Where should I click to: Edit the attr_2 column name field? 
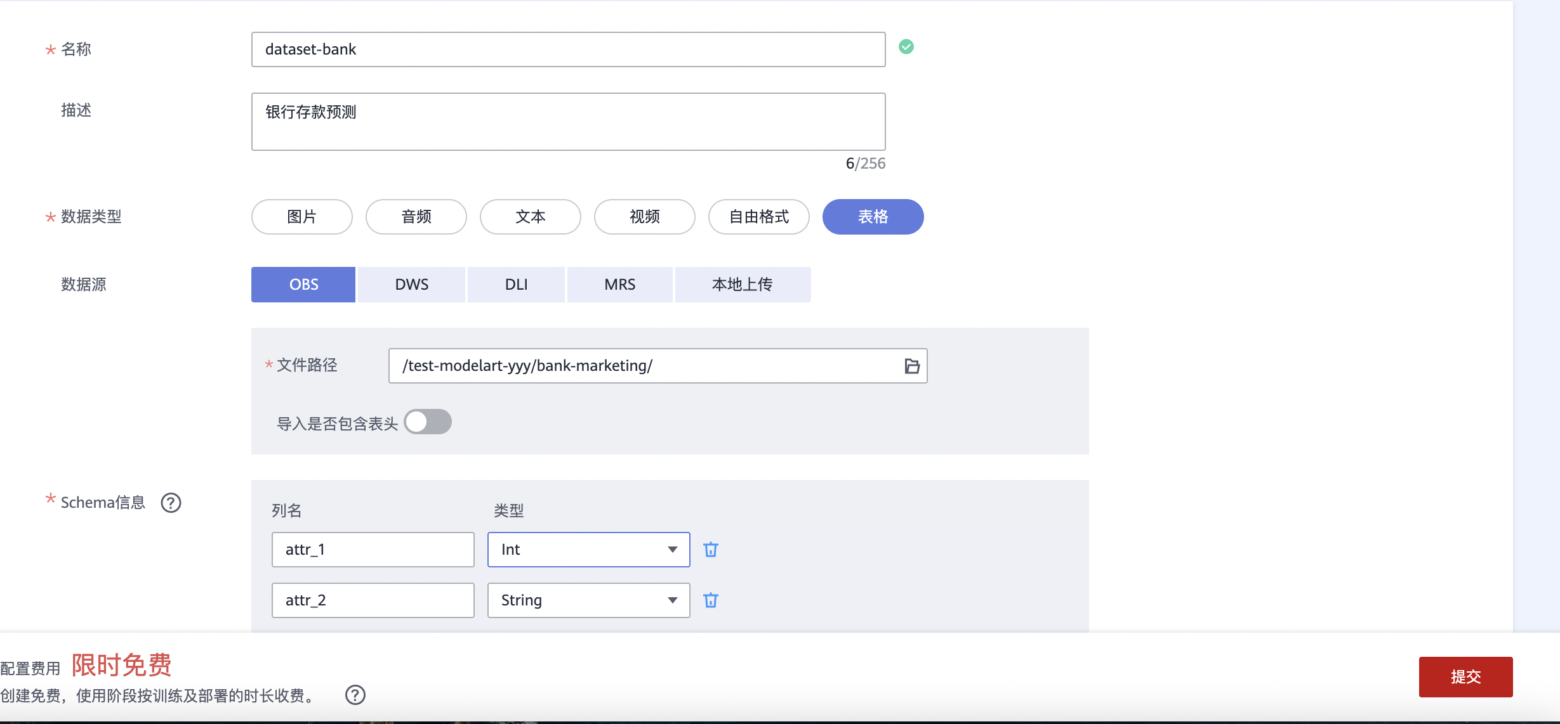click(x=373, y=600)
